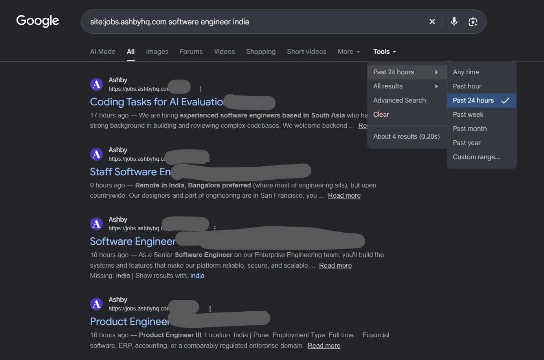
Task: Open three-dot menu for Product Engineer result
Action: 210,309
